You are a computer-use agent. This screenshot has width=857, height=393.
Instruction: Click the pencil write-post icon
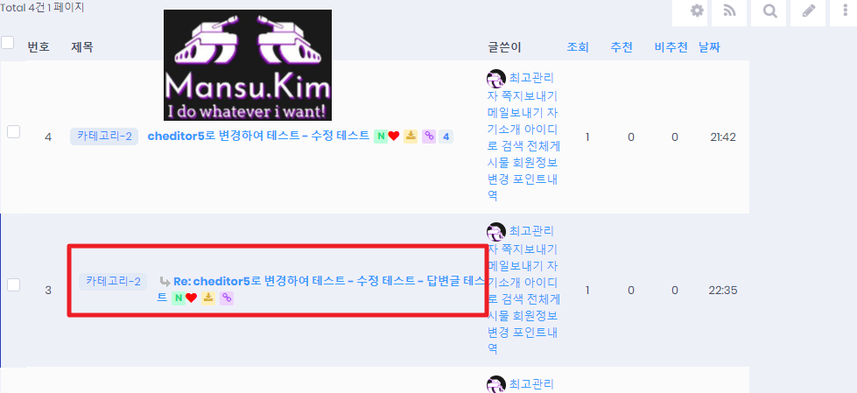(808, 11)
